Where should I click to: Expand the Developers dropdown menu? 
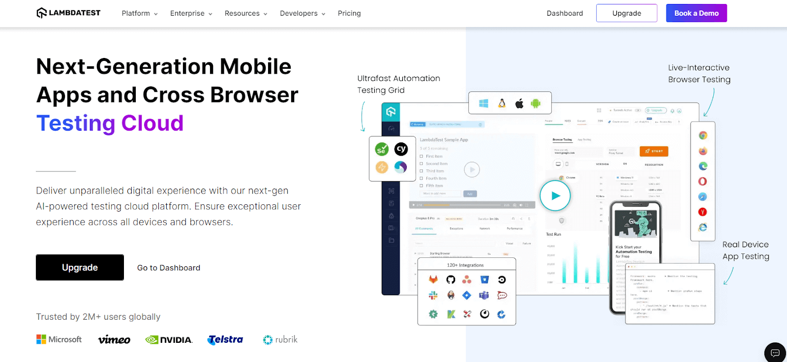[303, 13]
